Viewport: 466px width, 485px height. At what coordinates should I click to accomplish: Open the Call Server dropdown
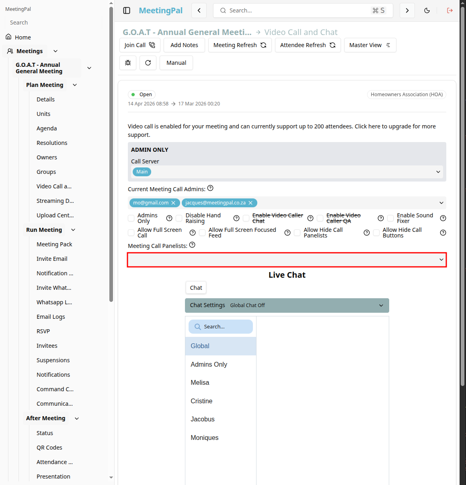[x=287, y=172]
